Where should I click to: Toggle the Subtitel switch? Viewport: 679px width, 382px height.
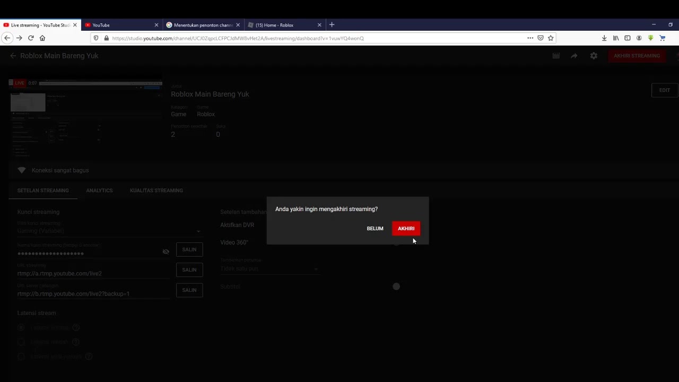point(396,286)
